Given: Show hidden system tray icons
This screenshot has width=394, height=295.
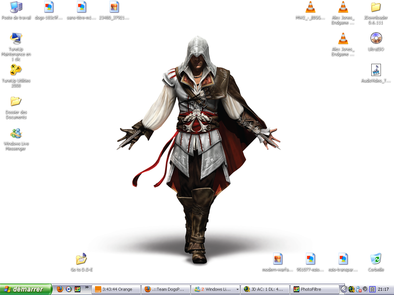Looking at the screenshot, I should coord(344,289).
